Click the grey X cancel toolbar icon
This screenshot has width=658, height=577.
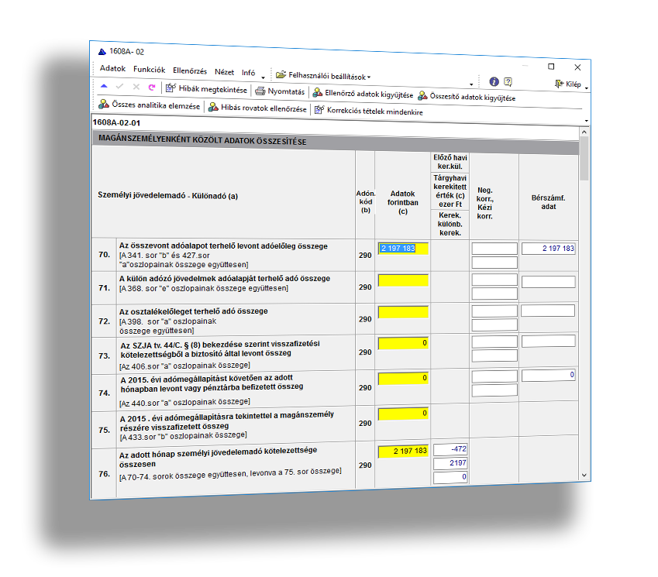tap(136, 87)
